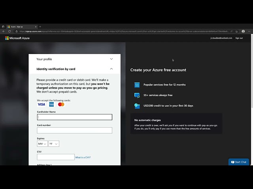Focus the Cardholder Name field
This screenshot has height=189, width=253.
75,117
